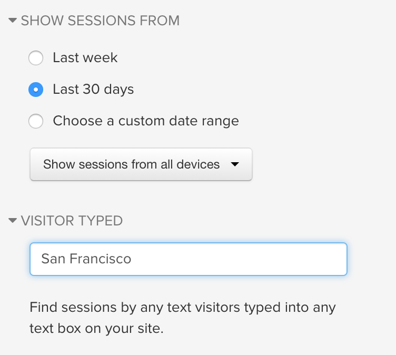Image resolution: width=396 pixels, height=355 pixels.
Task: Click the empty circle beside Last week
Action: click(36, 58)
